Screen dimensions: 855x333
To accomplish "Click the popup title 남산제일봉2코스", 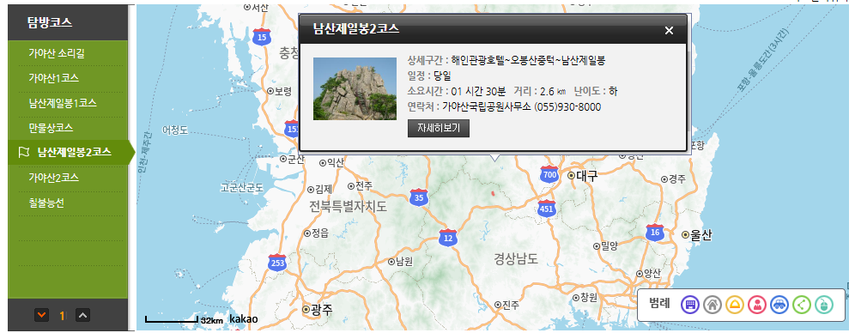I will coord(356,29).
